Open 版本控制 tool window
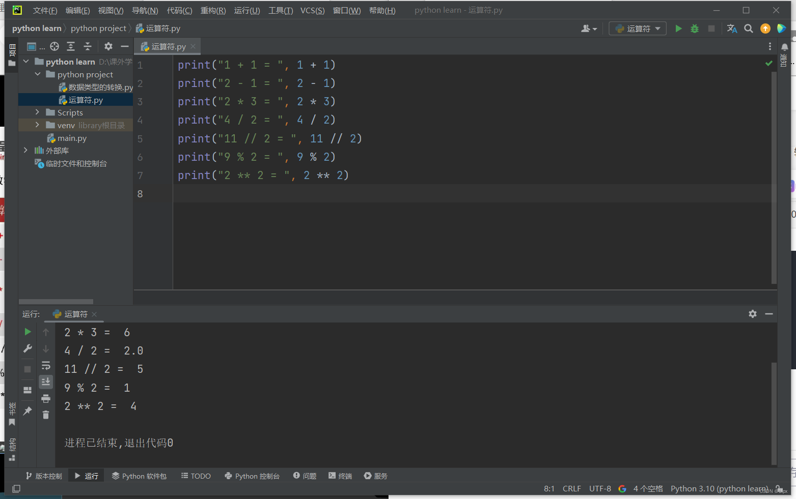 [x=44, y=476]
